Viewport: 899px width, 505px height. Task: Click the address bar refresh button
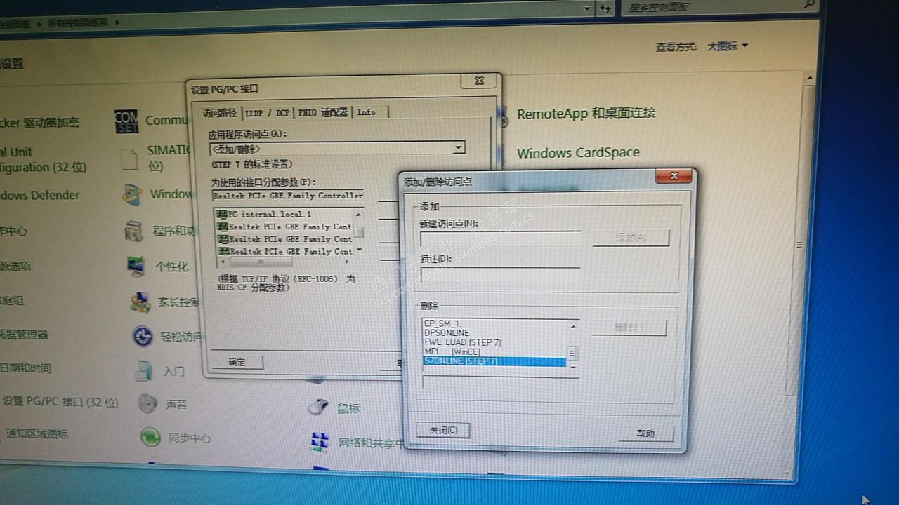click(x=605, y=8)
